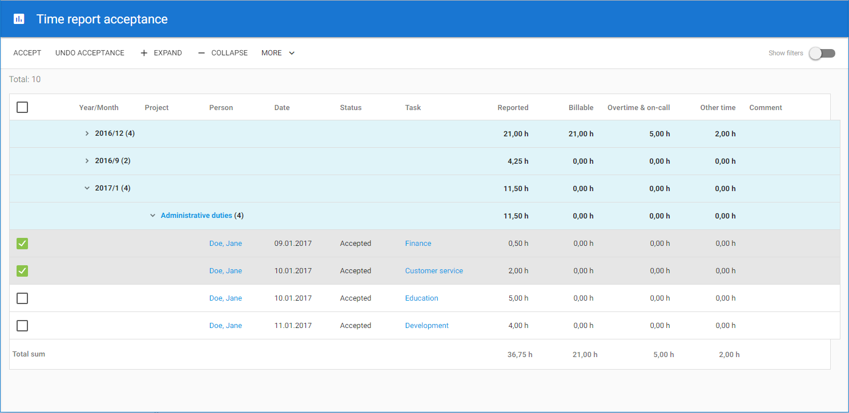
Task: Click the COLLAPSE toolbar button
Action: pyautogui.click(x=223, y=53)
